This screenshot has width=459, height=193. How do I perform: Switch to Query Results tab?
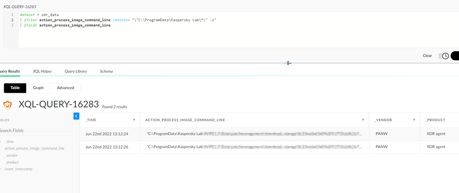(x=9, y=71)
